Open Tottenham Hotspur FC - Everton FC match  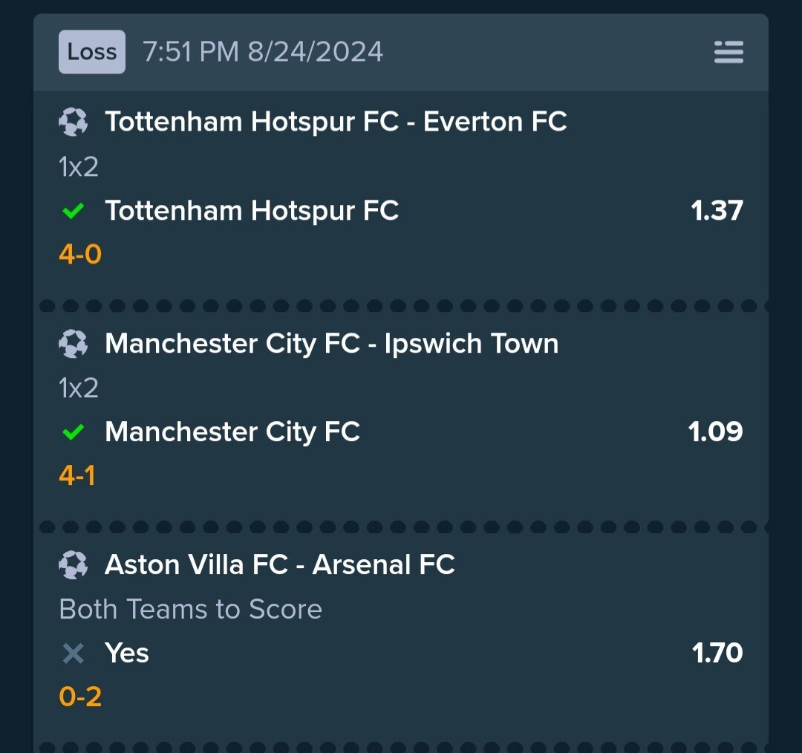[336, 122]
